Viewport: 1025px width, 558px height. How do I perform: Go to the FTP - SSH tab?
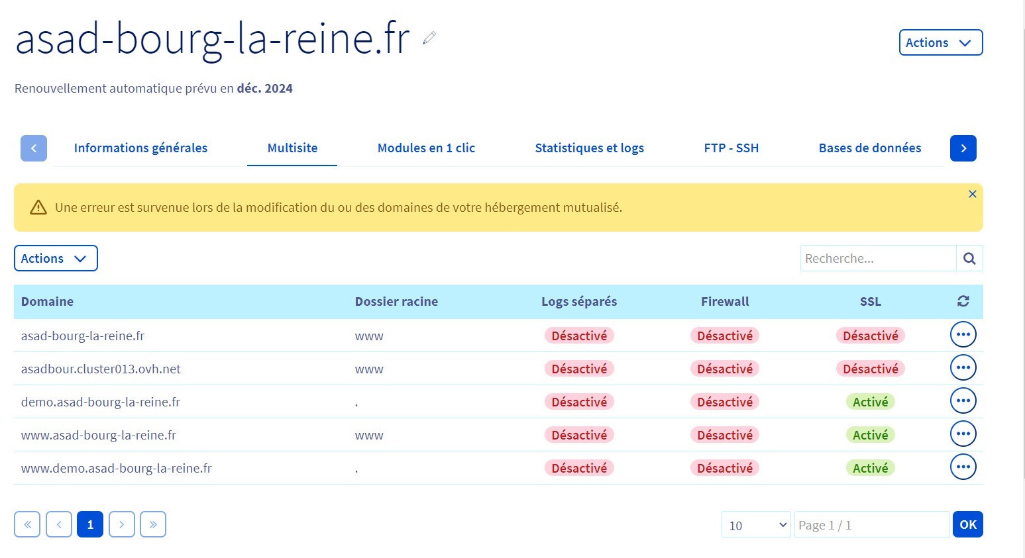[731, 148]
